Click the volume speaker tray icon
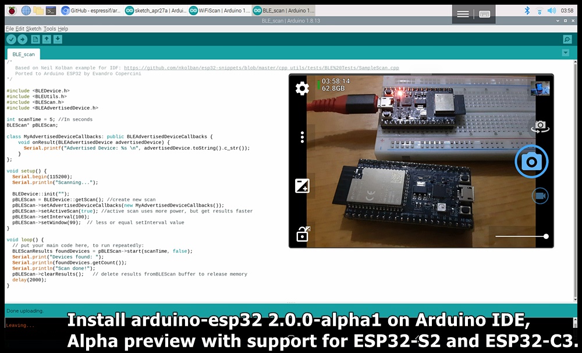Image resolution: width=582 pixels, height=353 pixels. point(552,10)
